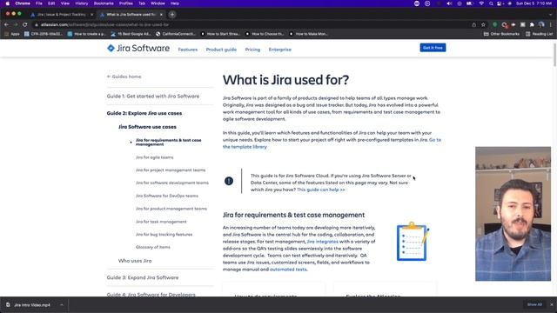Open Guide 1: Get started with Jira Software

153,97
